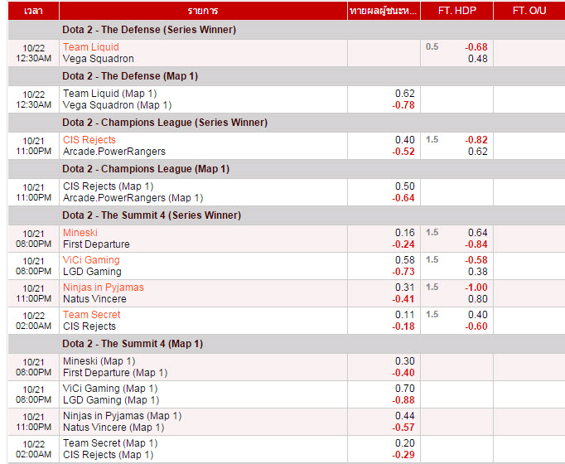Select Natus Vincere series winner odds -0.41
This screenshot has height=464, width=565.
click(403, 299)
